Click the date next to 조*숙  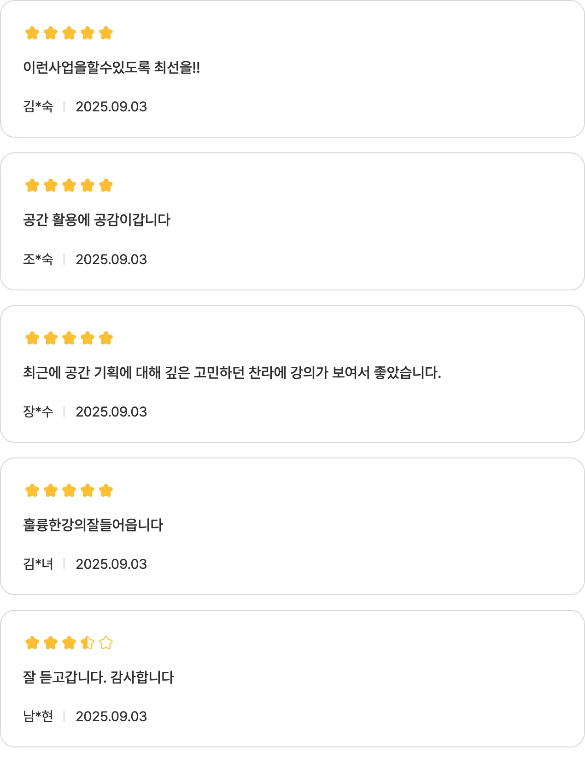point(111,260)
